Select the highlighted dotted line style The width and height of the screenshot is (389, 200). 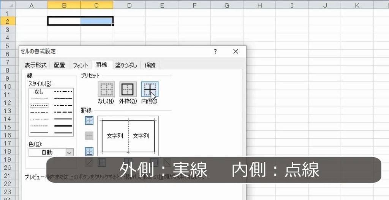39,105
